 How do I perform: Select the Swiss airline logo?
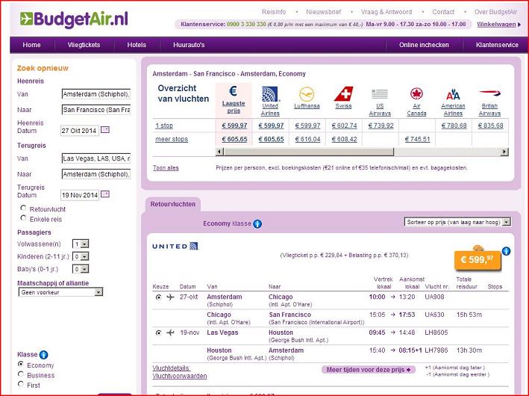coord(343,94)
